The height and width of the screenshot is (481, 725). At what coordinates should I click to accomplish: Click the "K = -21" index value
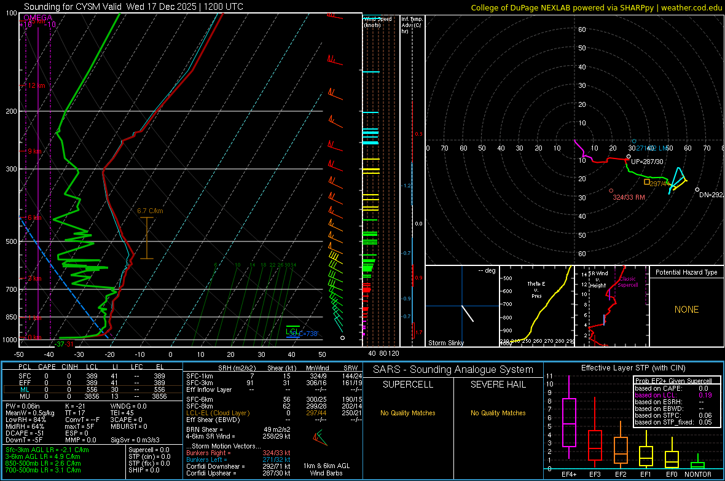point(76,406)
